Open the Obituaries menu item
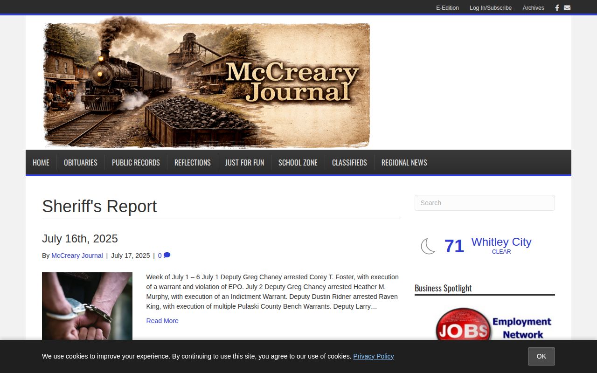This screenshot has height=373, width=597. coord(81,162)
